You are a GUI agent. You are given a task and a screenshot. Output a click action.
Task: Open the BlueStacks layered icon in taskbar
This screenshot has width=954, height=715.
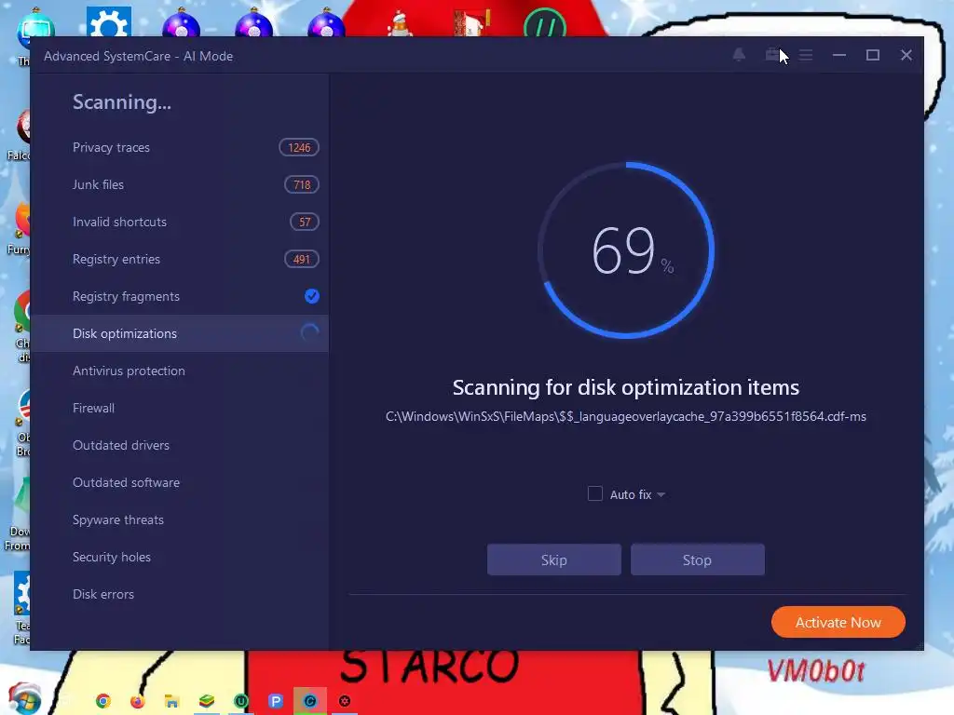(x=207, y=701)
